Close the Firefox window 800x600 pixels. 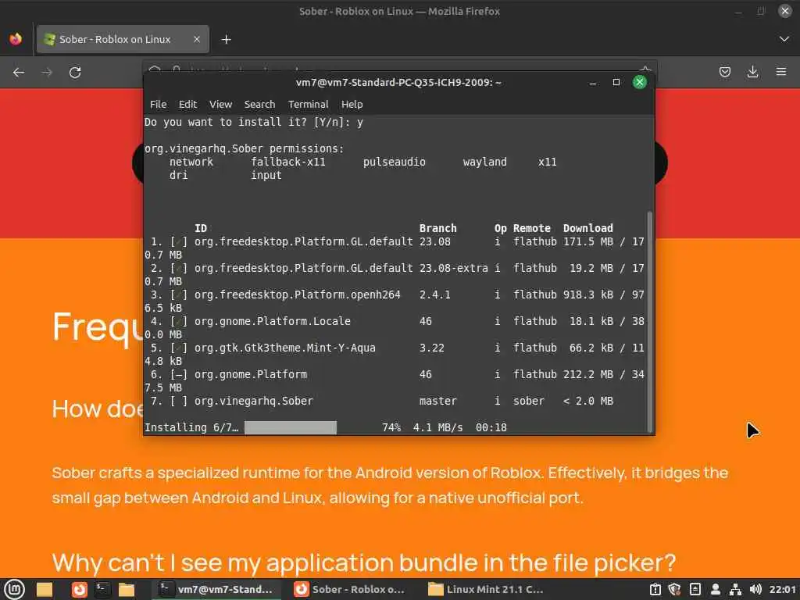click(x=784, y=11)
